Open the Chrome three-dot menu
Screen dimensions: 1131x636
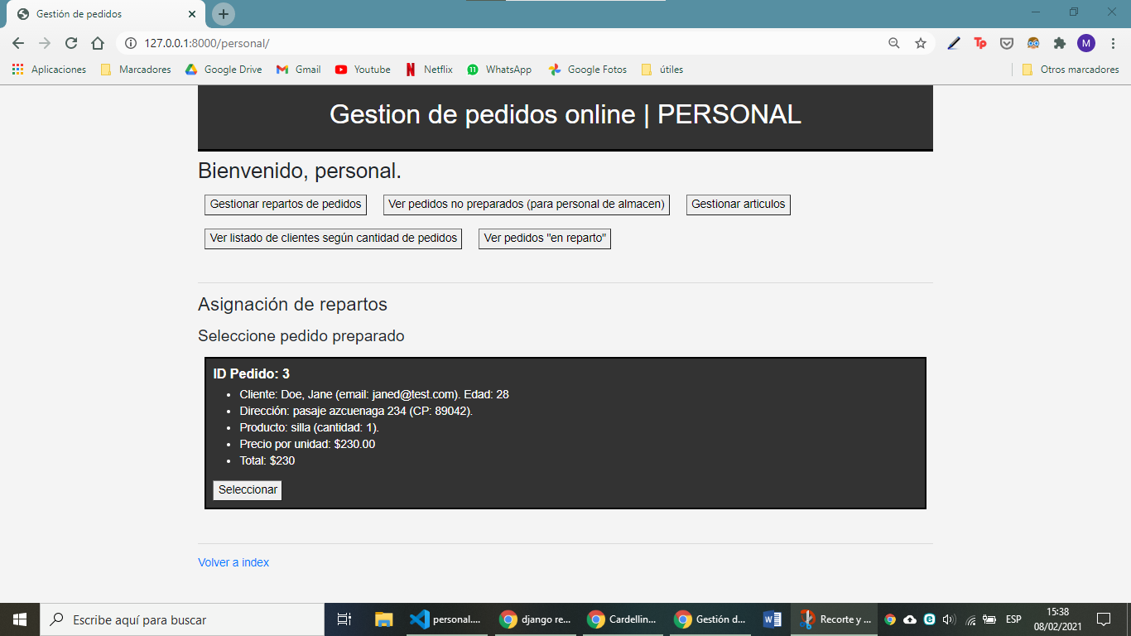point(1113,43)
